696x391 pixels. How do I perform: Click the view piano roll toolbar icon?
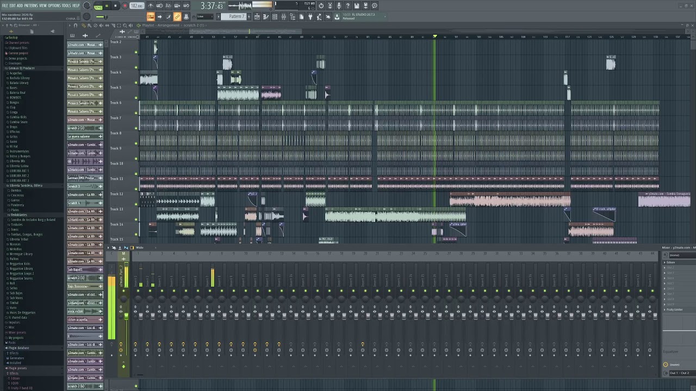point(266,17)
